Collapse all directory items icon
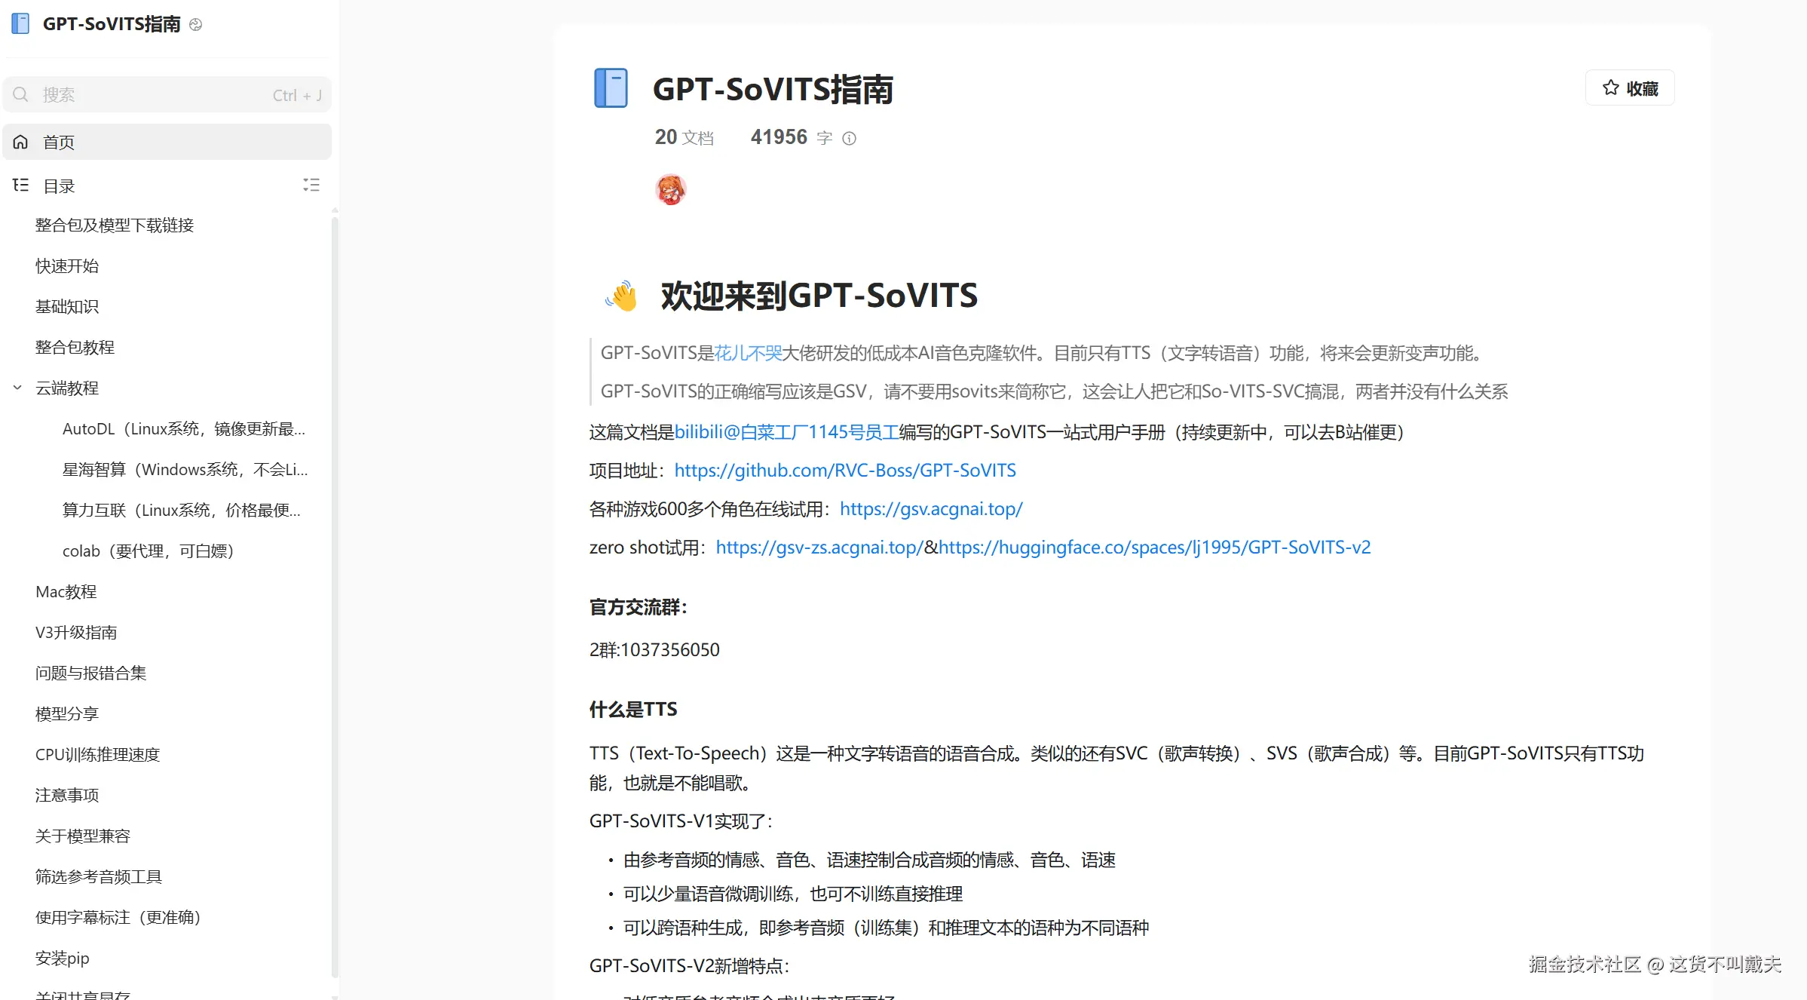Viewport: 1807px width, 1000px height. 311,185
